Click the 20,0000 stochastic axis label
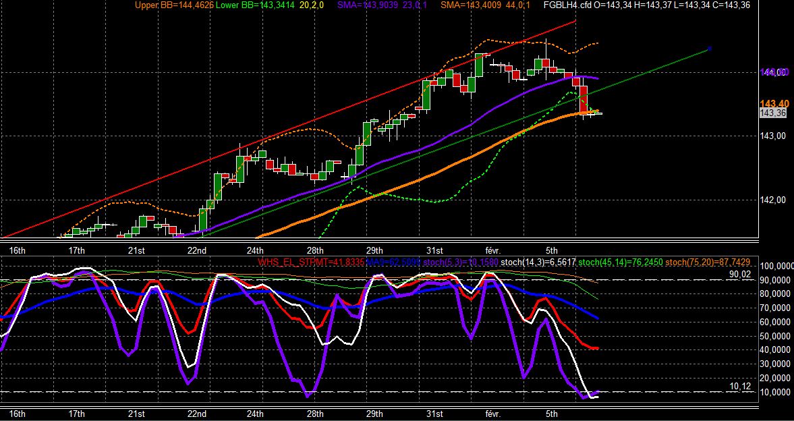The height and width of the screenshot is (421, 794). pyautogui.click(x=776, y=378)
